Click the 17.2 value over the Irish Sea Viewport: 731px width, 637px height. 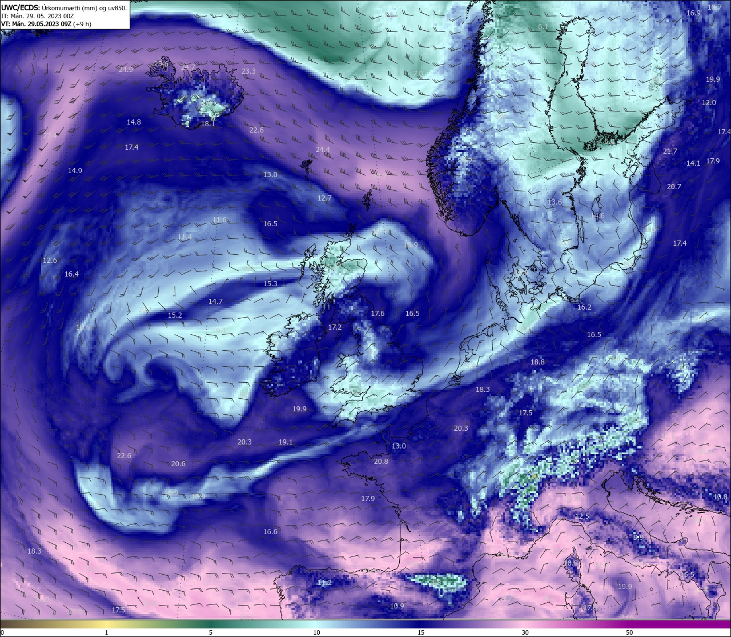335,327
